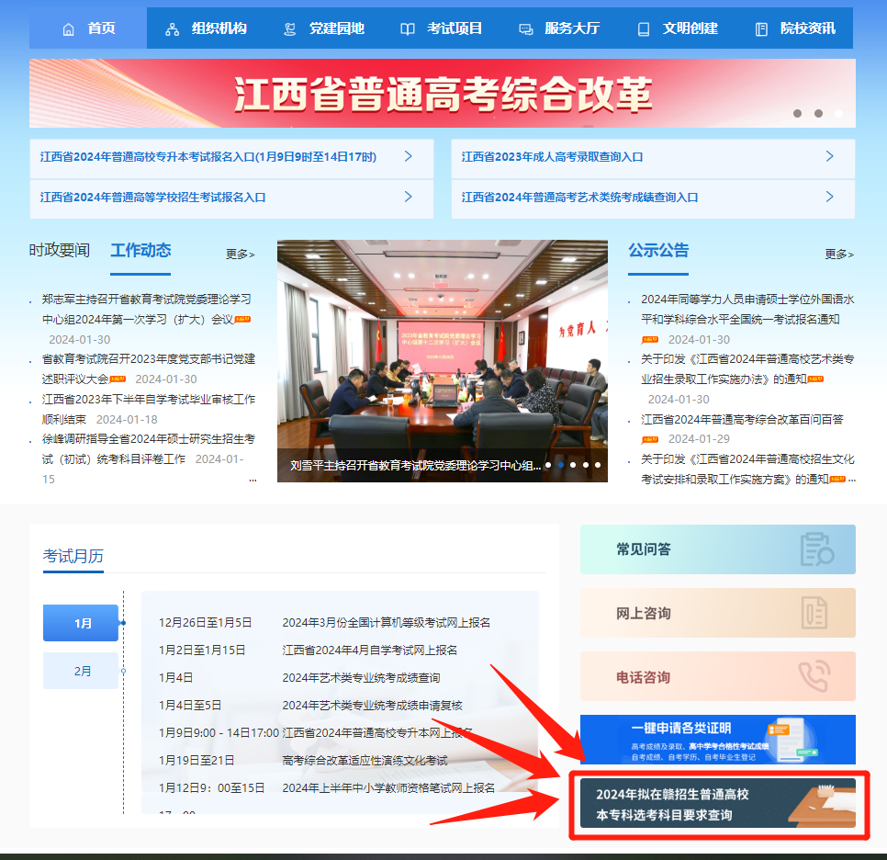
Task: Open news 郑志军主持召开省教育考试院党委理论学习
Action: click(x=147, y=309)
